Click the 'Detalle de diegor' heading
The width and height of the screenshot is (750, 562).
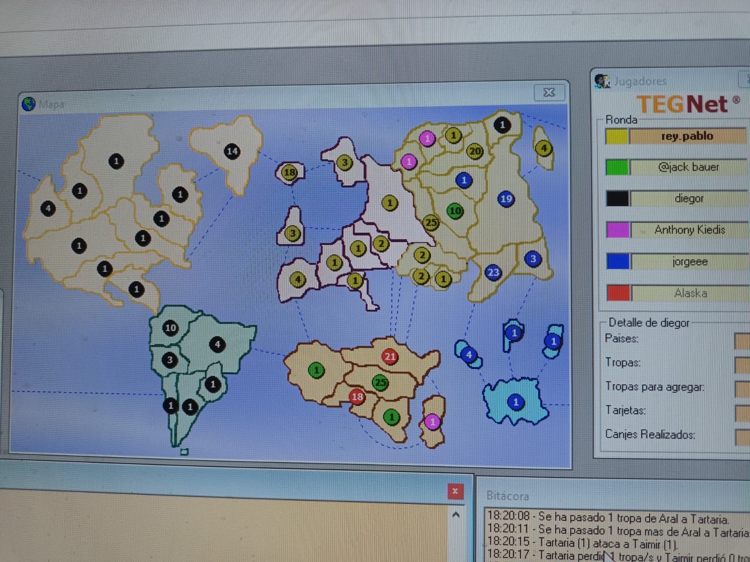click(x=649, y=323)
